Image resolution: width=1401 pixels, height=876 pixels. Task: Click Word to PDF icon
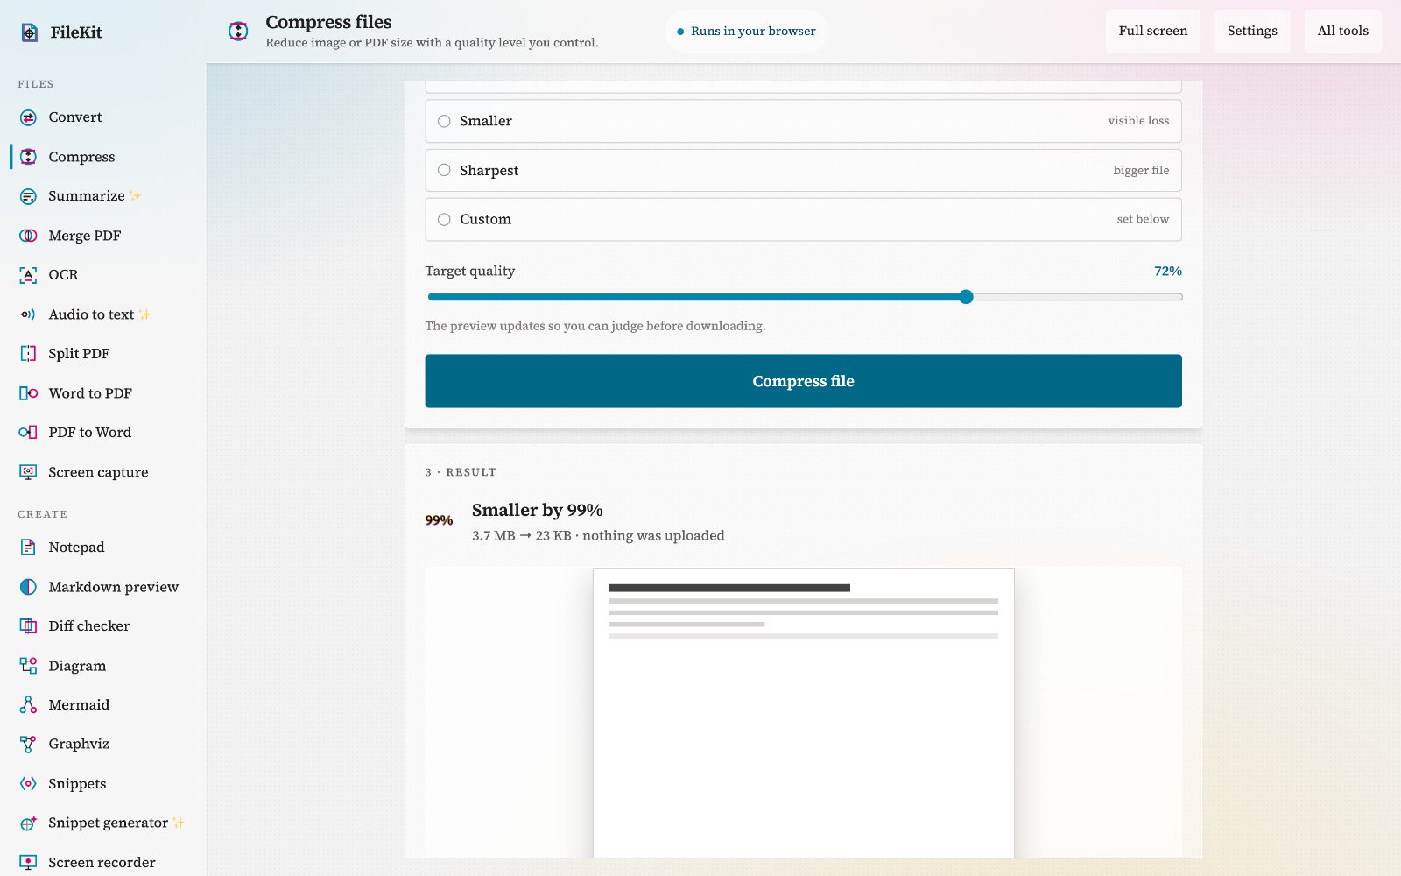[x=28, y=393]
